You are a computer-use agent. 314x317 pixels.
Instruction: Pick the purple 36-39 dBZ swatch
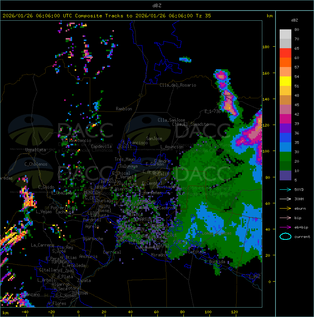[285, 128]
